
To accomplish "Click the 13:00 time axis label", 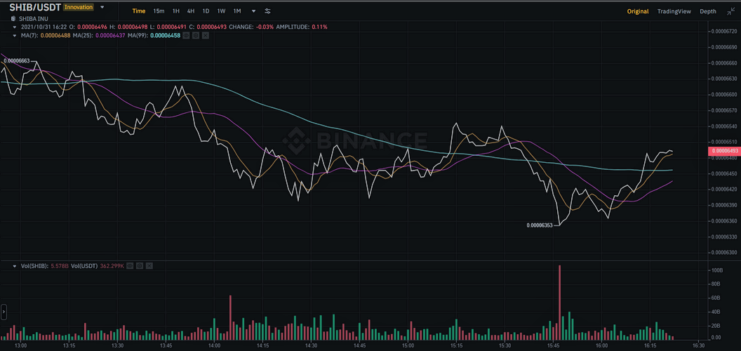I will coord(20,345).
